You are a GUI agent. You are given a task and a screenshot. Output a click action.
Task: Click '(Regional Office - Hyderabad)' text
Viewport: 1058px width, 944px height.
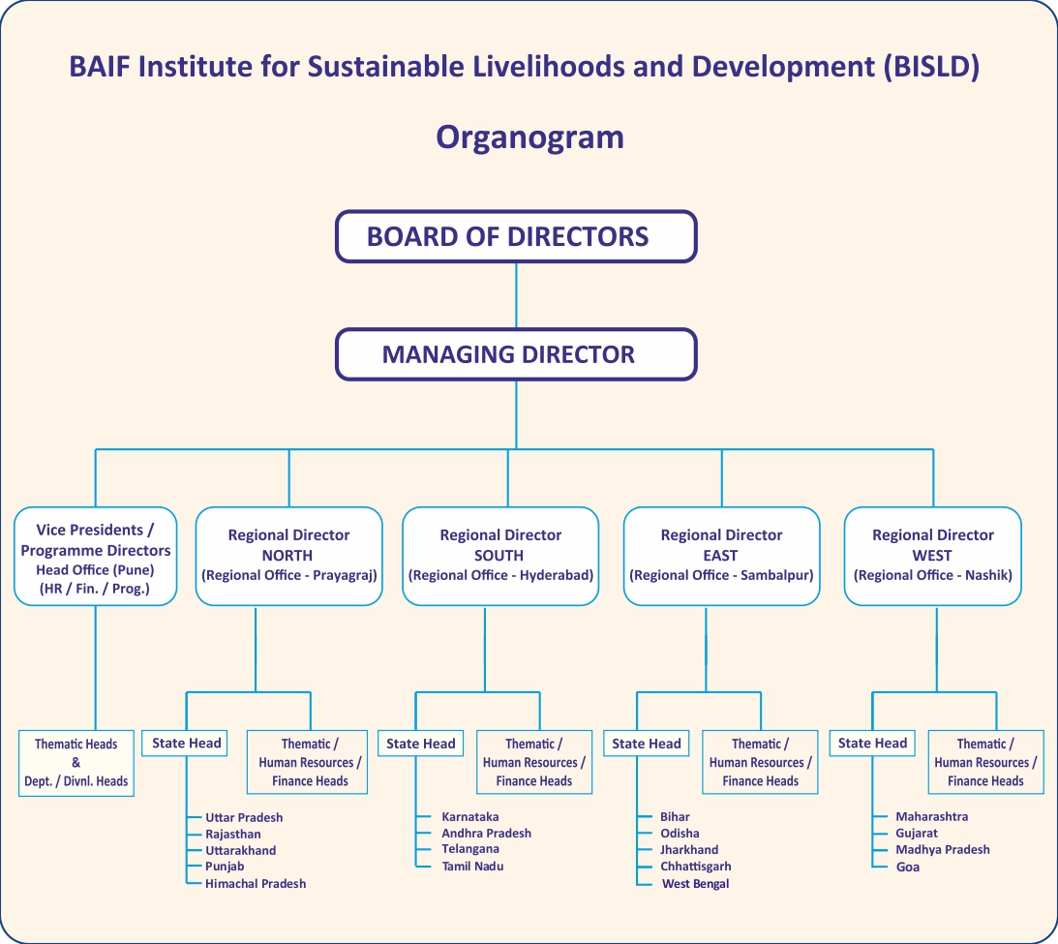[500, 575]
